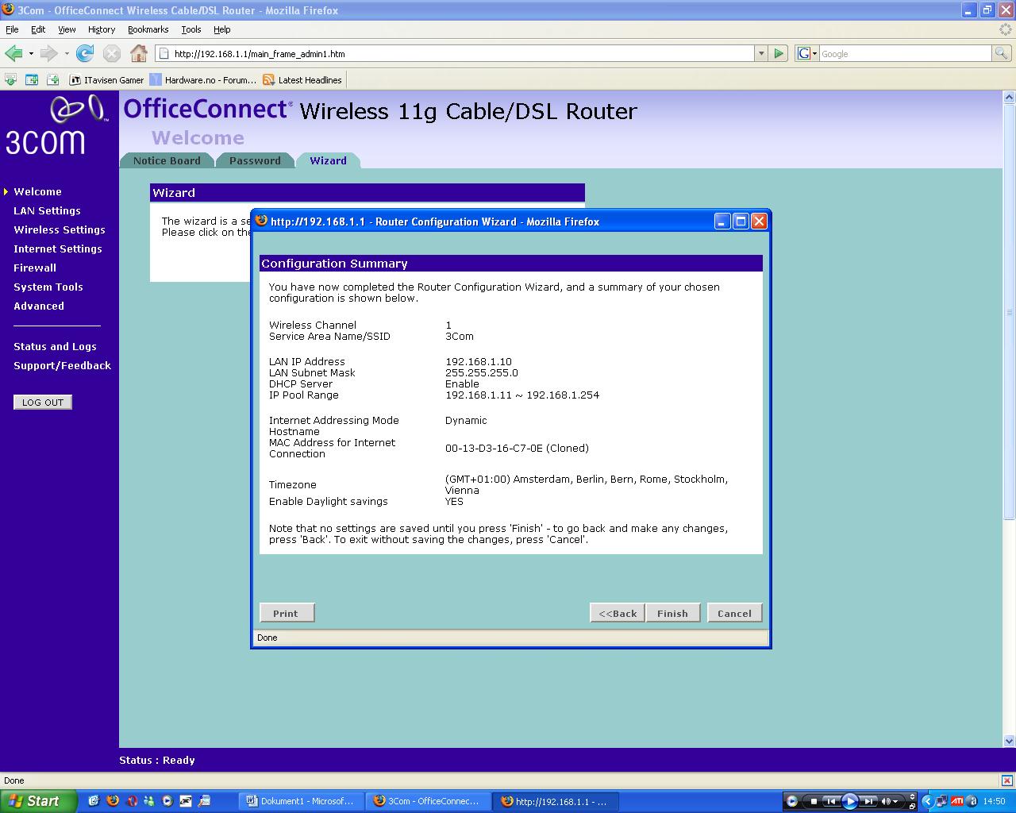
Task: Click the media player toolbar logo icon
Action: [x=792, y=801]
